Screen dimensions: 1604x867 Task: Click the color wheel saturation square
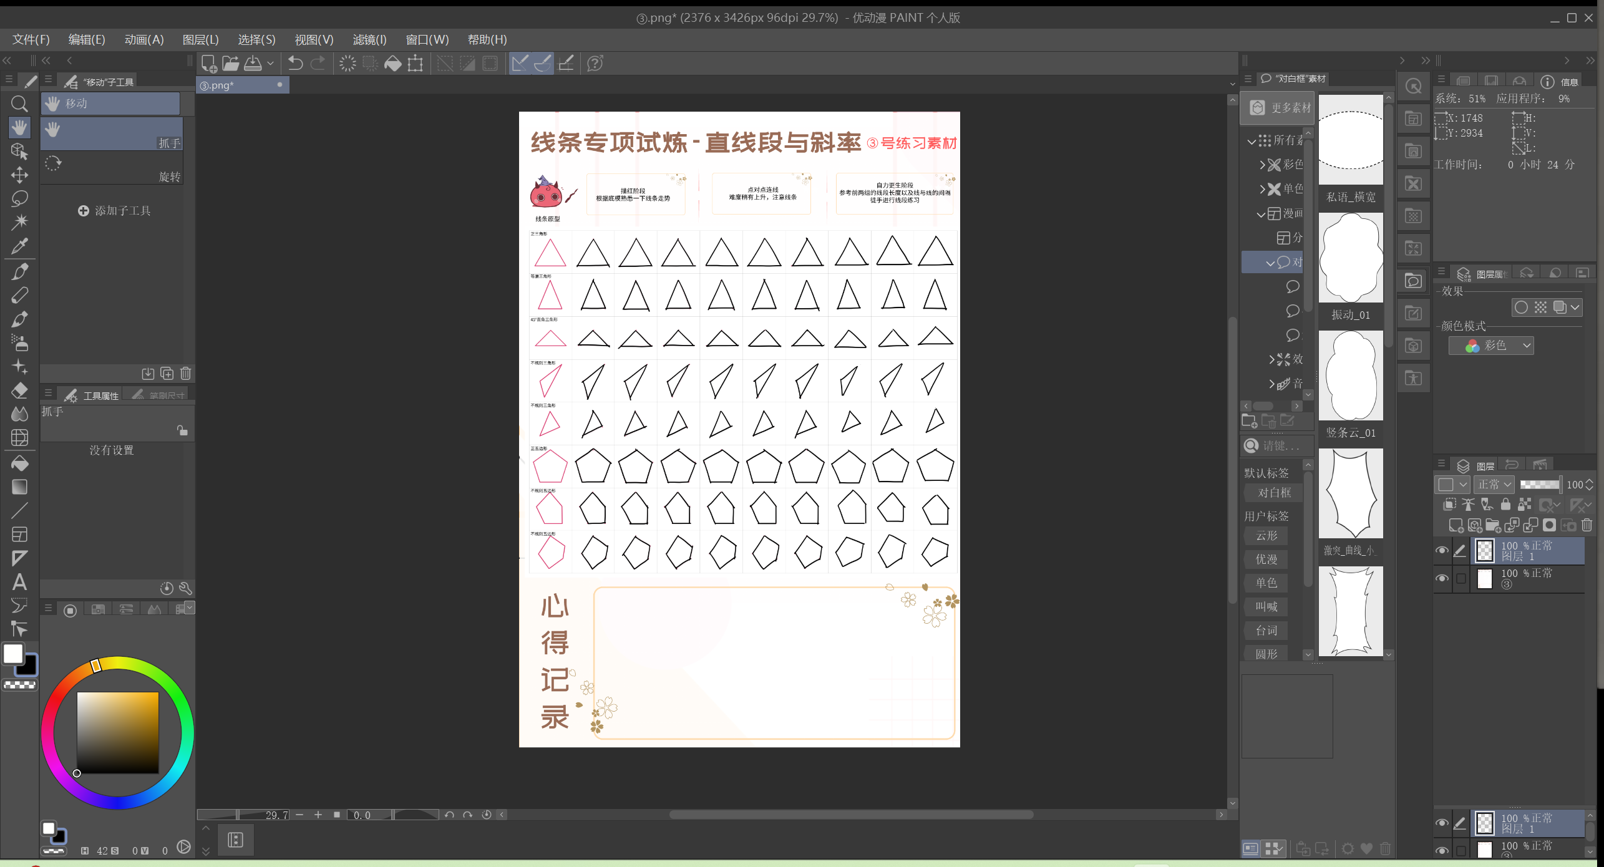tap(117, 732)
